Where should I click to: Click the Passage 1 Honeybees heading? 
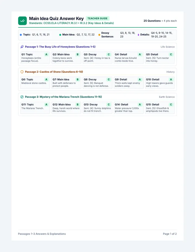tap(60, 47)
